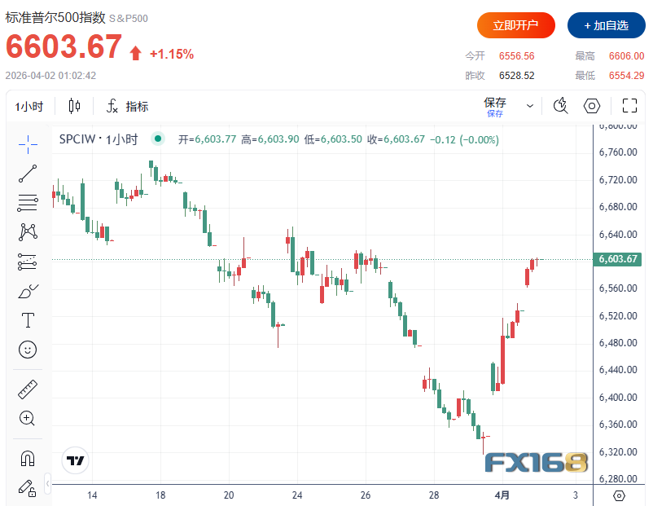The height and width of the screenshot is (506, 653).
Task: Click the zoom in magnifier tool
Action: (28, 419)
